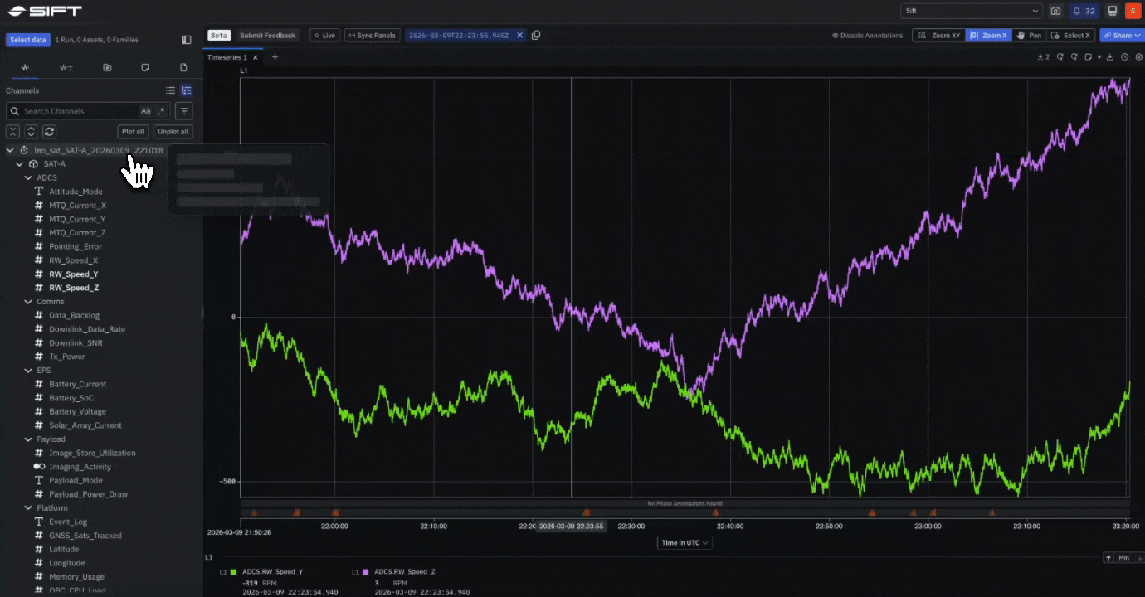
Task: Collapse all channel groups
Action: click(x=12, y=131)
